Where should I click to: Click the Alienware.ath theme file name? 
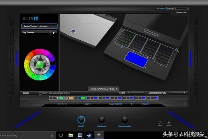181,12
